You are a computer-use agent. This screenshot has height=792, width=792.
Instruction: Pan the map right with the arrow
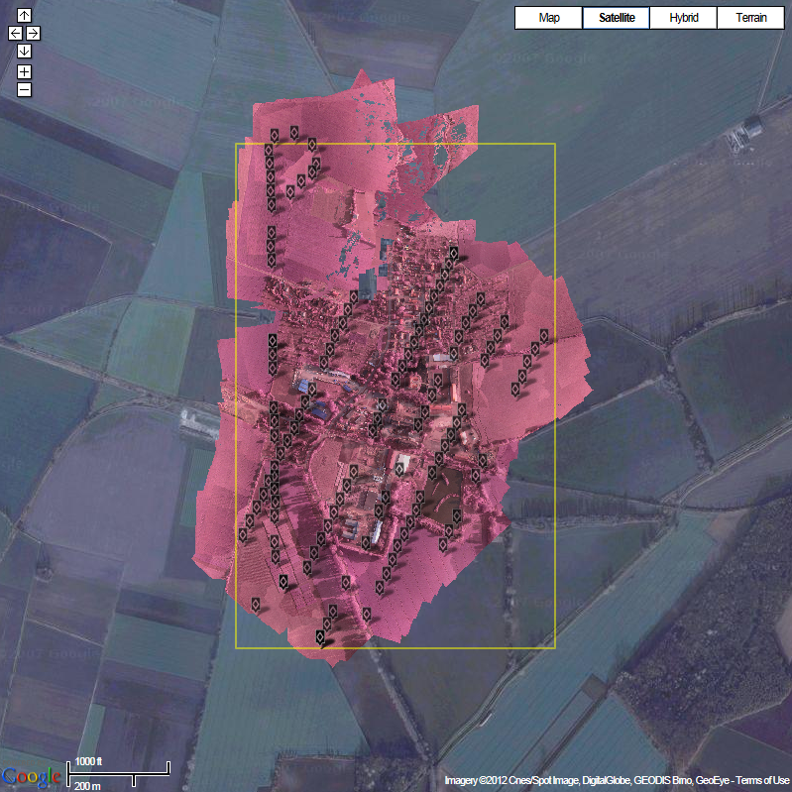click(x=34, y=34)
